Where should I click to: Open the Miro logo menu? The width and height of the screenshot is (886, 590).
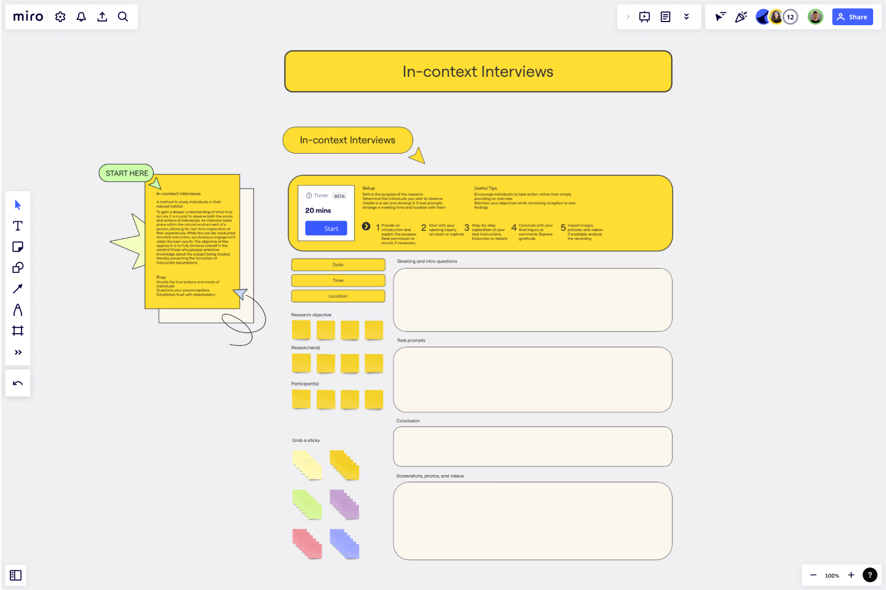[x=28, y=17]
